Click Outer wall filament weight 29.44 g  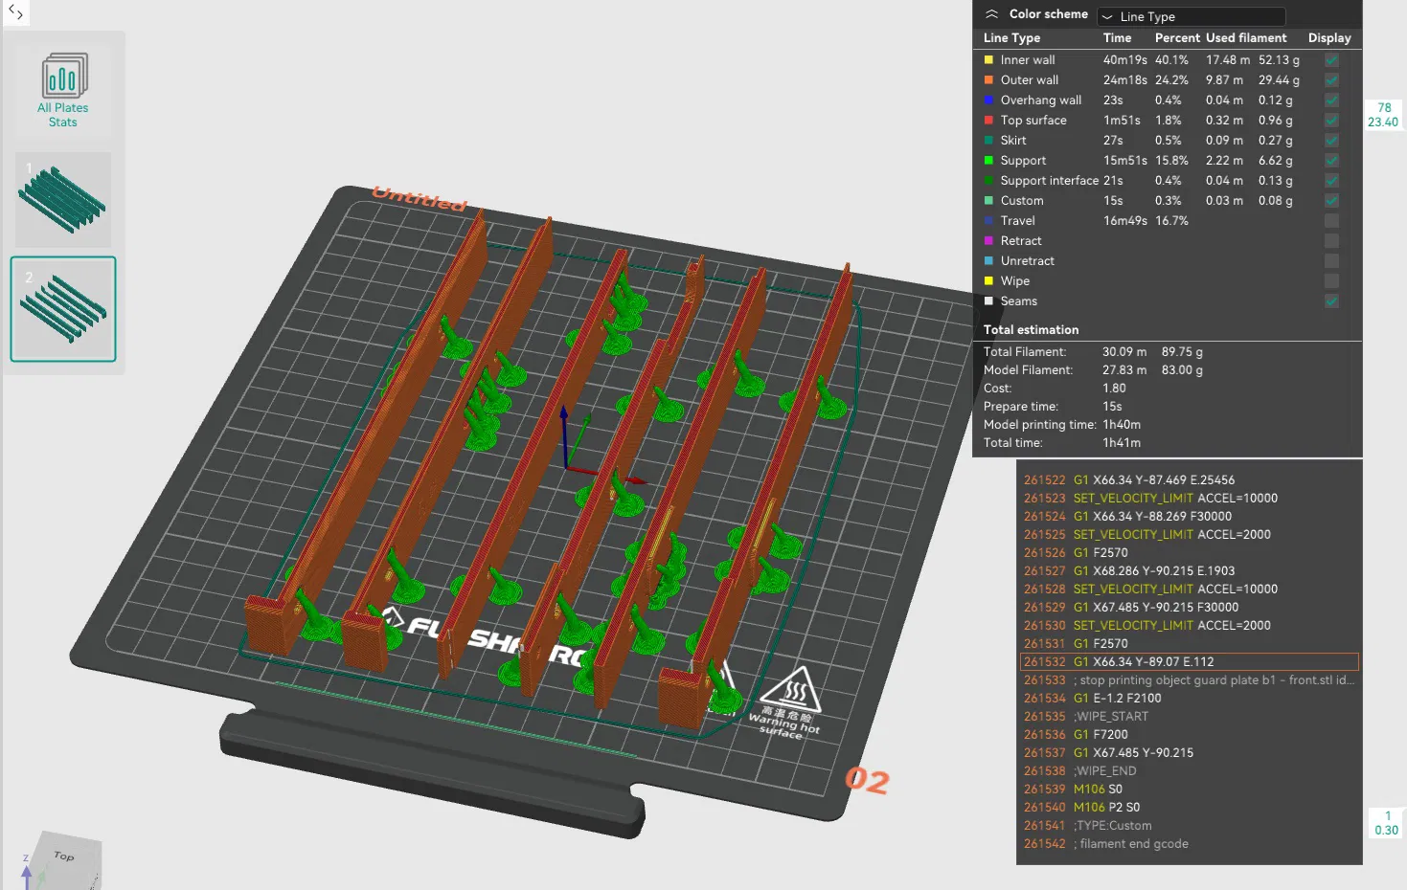click(1279, 80)
